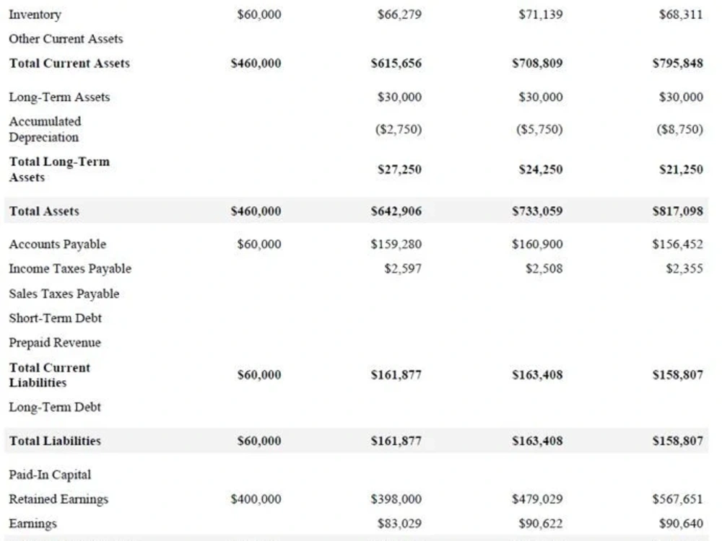This screenshot has height=541, width=722.
Task: Select the Long-Term Debt label
Action: click(55, 407)
